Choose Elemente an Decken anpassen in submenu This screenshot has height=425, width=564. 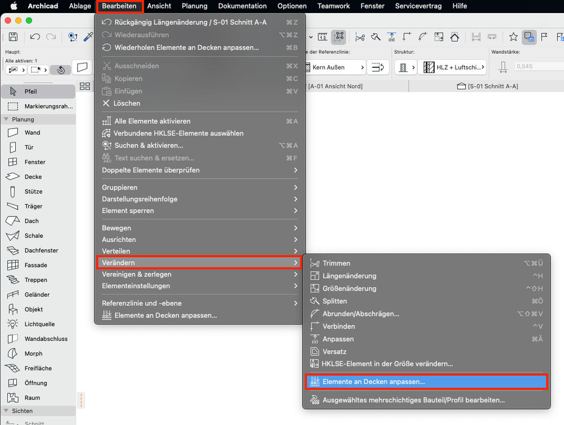pos(427,382)
